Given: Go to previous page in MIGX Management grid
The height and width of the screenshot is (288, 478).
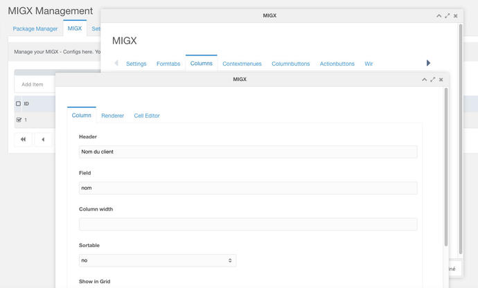Looking at the screenshot, I should [x=43, y=139].
